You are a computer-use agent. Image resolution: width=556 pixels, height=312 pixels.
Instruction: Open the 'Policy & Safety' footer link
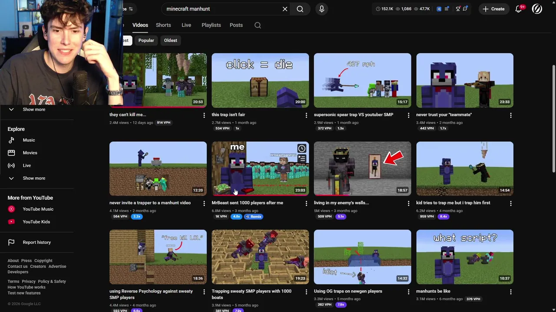point(52,282)
